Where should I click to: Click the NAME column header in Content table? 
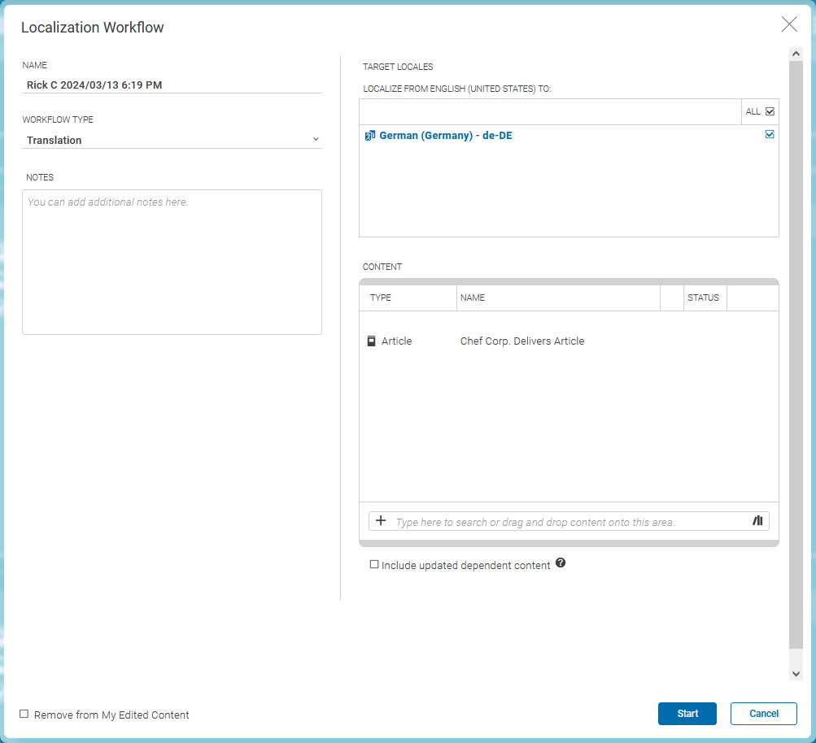click(x=473, y=298)
